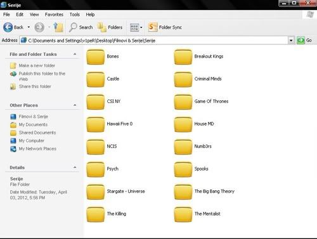Click Share this folder link
Screen dimensions: 317x239
[x=35, y=86]
